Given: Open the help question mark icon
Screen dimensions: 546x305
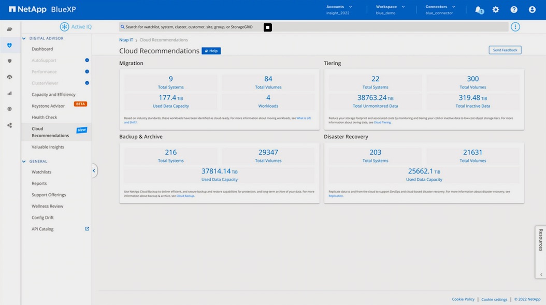Looking at the screenshot, I should 514,10.
